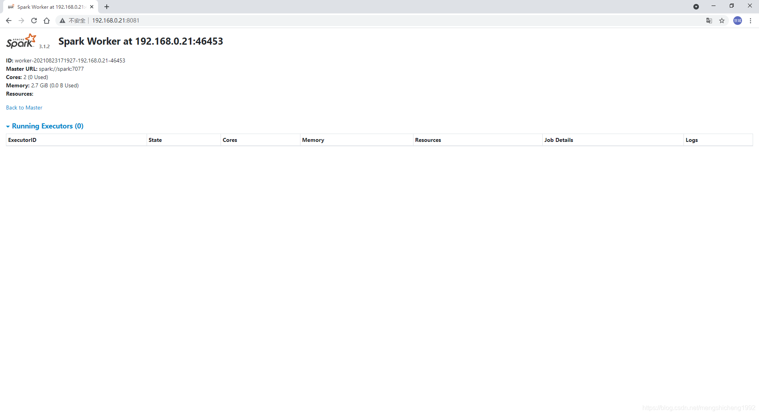Click the Apache Spark logo

point(21,41)
